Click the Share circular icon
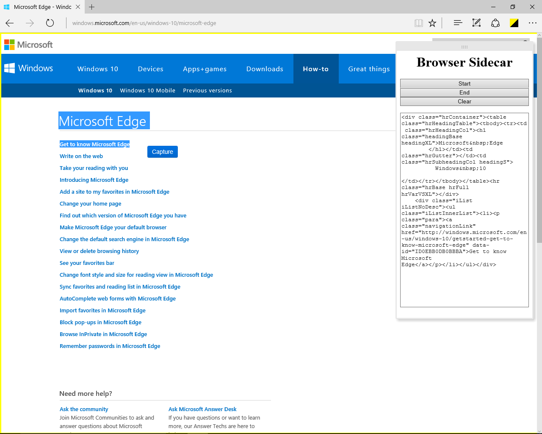 pyautogui.click(x=495, y=23)
